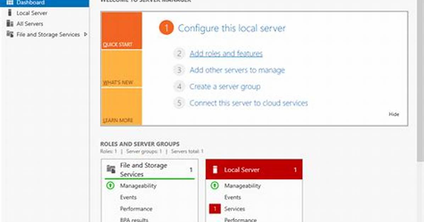
Task: Click Events under Local Server tile
Action: click(x=233, y=198)
